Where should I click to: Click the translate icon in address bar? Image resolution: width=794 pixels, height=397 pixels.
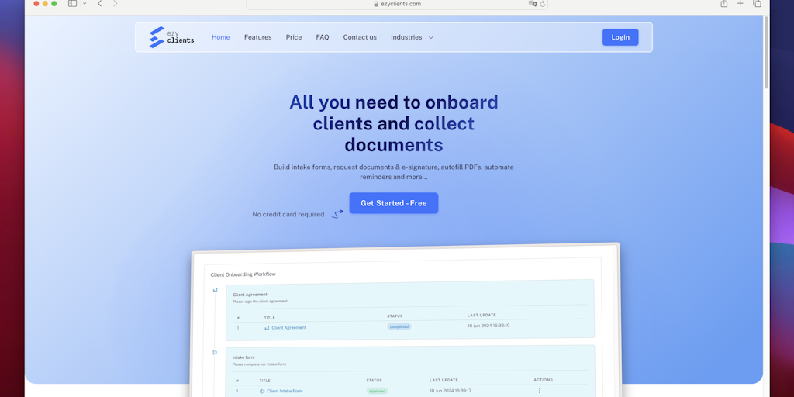click(533, 4)
